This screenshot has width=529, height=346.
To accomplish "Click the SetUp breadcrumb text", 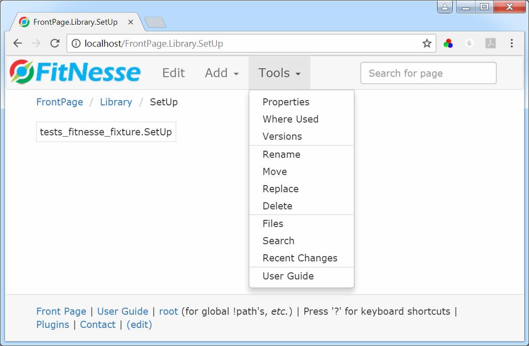I will pyautogui.click(x=164, y=102).
